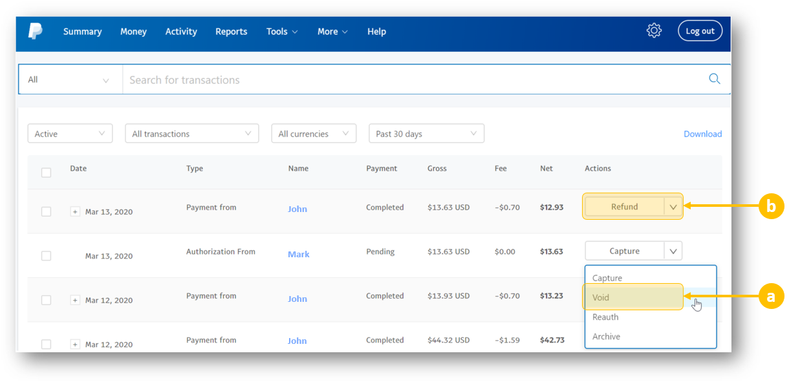Viewport: 789px width, 382px height.
Task: Open the Tools menu in navigation bar
Action: point(282,32)
